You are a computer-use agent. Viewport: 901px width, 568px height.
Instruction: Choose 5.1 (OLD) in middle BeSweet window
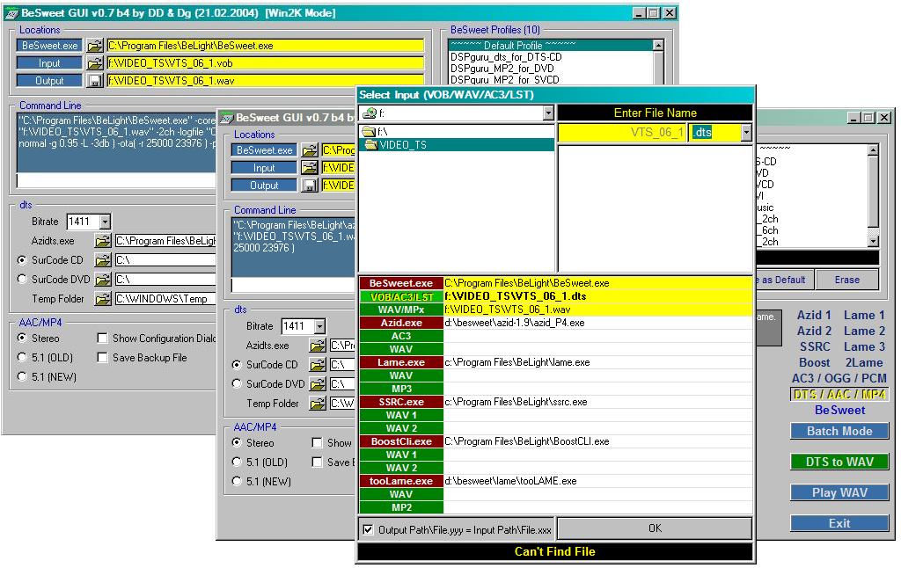[x=237, y=462]
